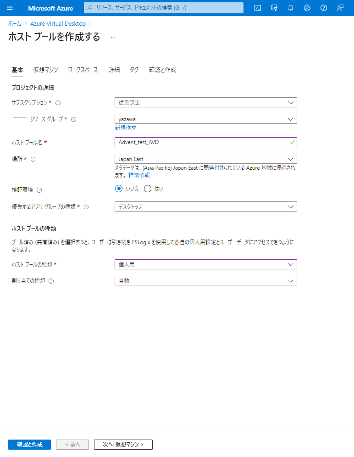Switch to the タグ tab
The image size is (354, 457).
pyautogui.click(x=134, y=70)
